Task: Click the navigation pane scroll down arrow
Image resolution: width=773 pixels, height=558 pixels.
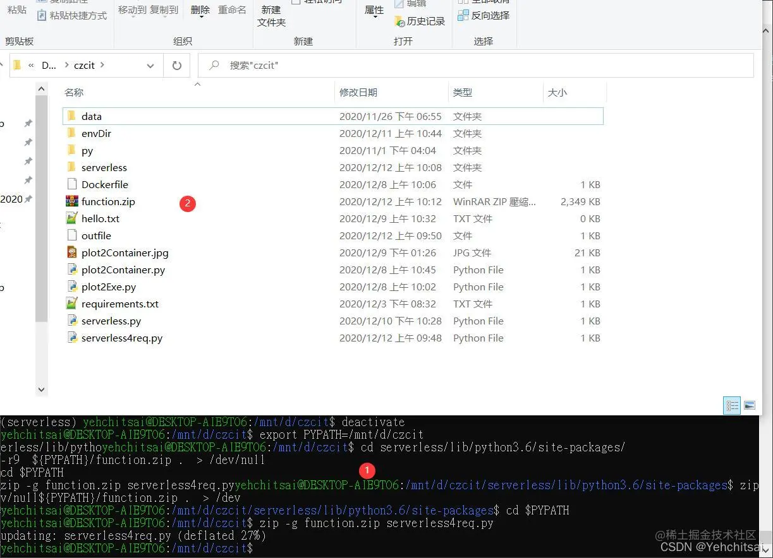Action: [x=42, y=389]
